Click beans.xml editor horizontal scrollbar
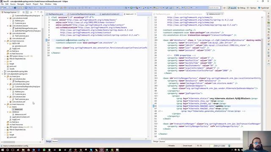Screen dimensions: 271x152 tap(92, 139)
